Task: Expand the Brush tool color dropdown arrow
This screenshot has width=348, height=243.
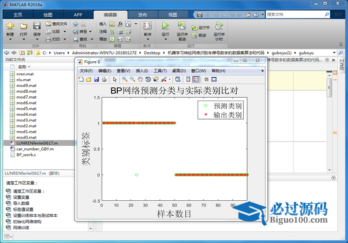Action: (x=169, y=79)
